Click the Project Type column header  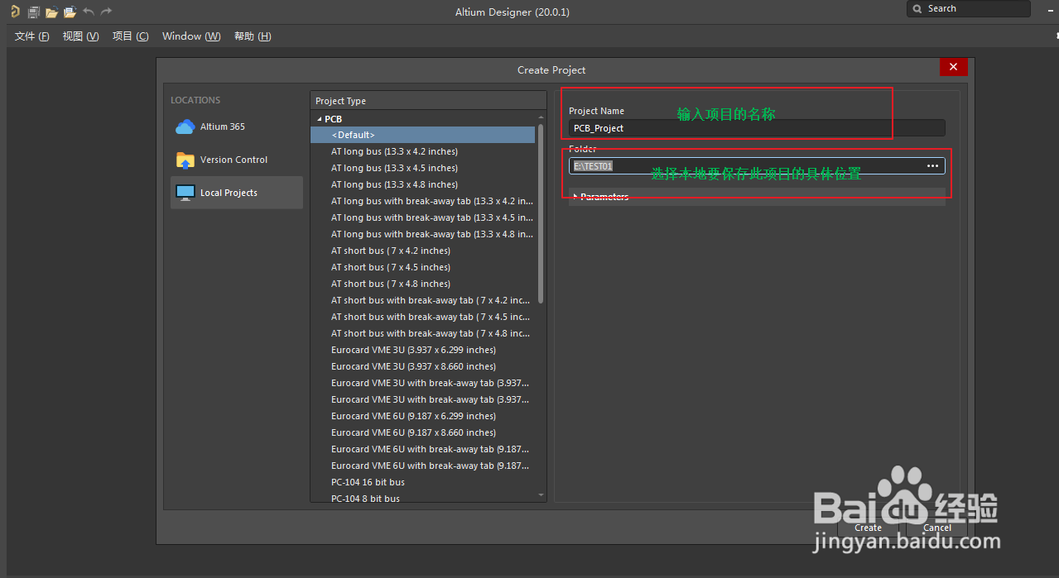click(428, 101)
